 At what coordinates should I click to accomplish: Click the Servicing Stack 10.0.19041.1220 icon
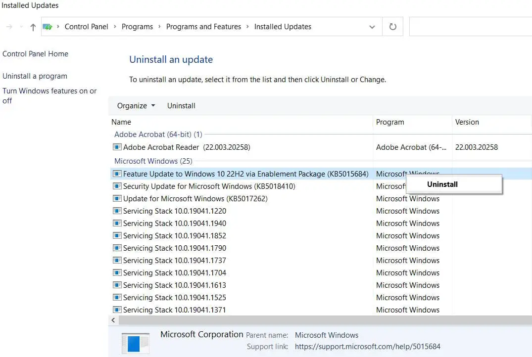coord(117,211)
